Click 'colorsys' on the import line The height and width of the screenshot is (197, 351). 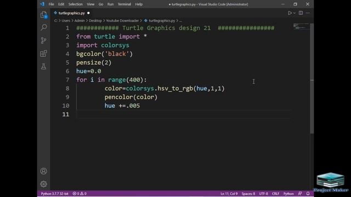[x=115, y=45]
